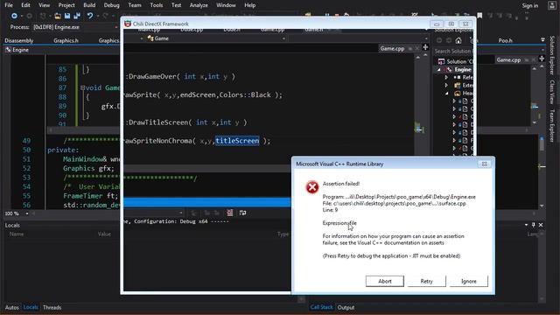Viewport: 560px width, 315px height.
Task: Expand the External Dependencies node
Action: coord(446,86)
